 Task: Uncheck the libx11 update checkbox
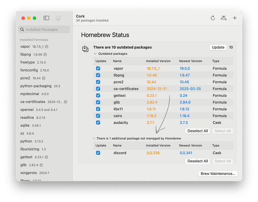(98, 109)
